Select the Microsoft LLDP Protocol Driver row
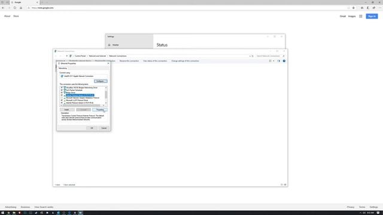The image size is (383, 215). point(77,100)
